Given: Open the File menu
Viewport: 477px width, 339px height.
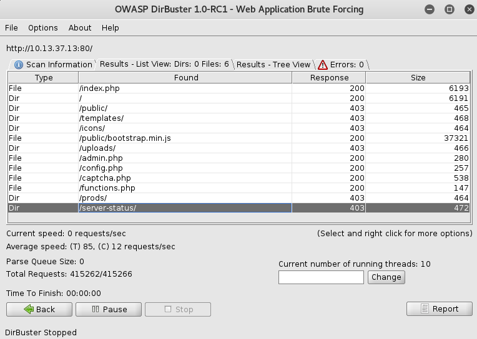Looking at the screenshot, I should 12,28.
